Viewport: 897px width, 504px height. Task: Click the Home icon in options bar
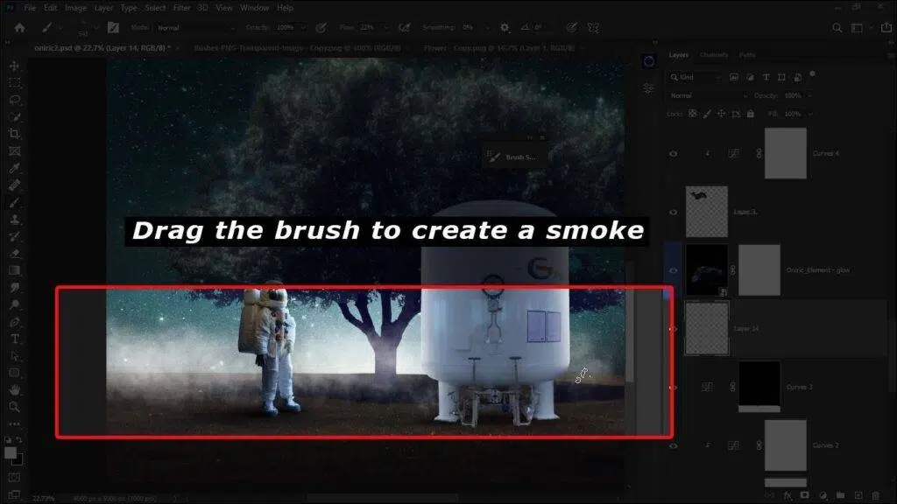[19, 27]
